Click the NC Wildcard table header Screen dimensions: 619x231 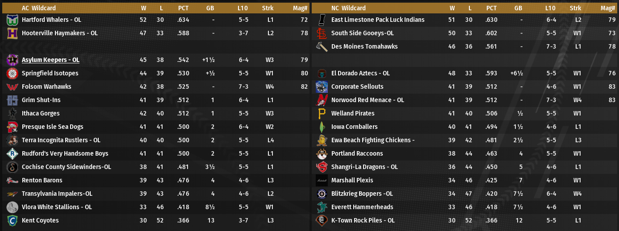(348, 8)
